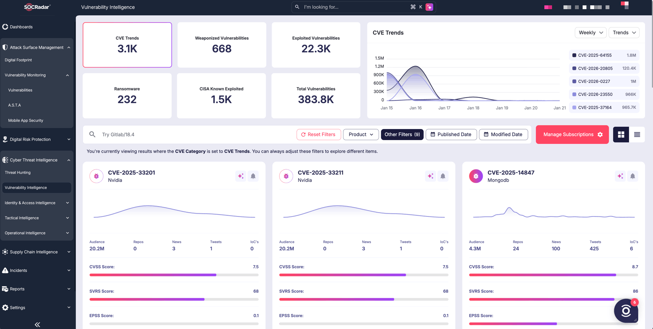Collapse the sidebar with double-chevron icon
Image resolution: width=653 pixels, height=329 pixels.
(37, 324)
